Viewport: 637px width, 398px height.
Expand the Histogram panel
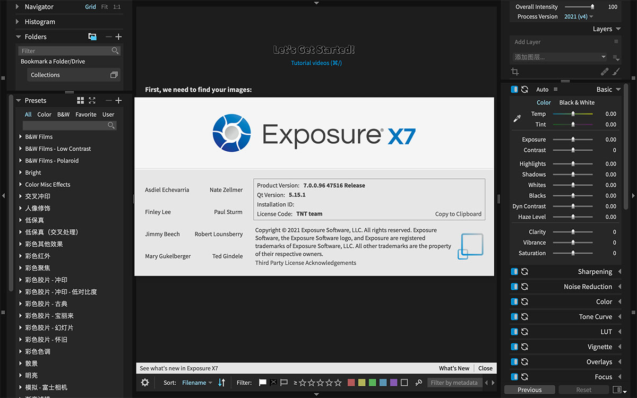click(18, 22)
